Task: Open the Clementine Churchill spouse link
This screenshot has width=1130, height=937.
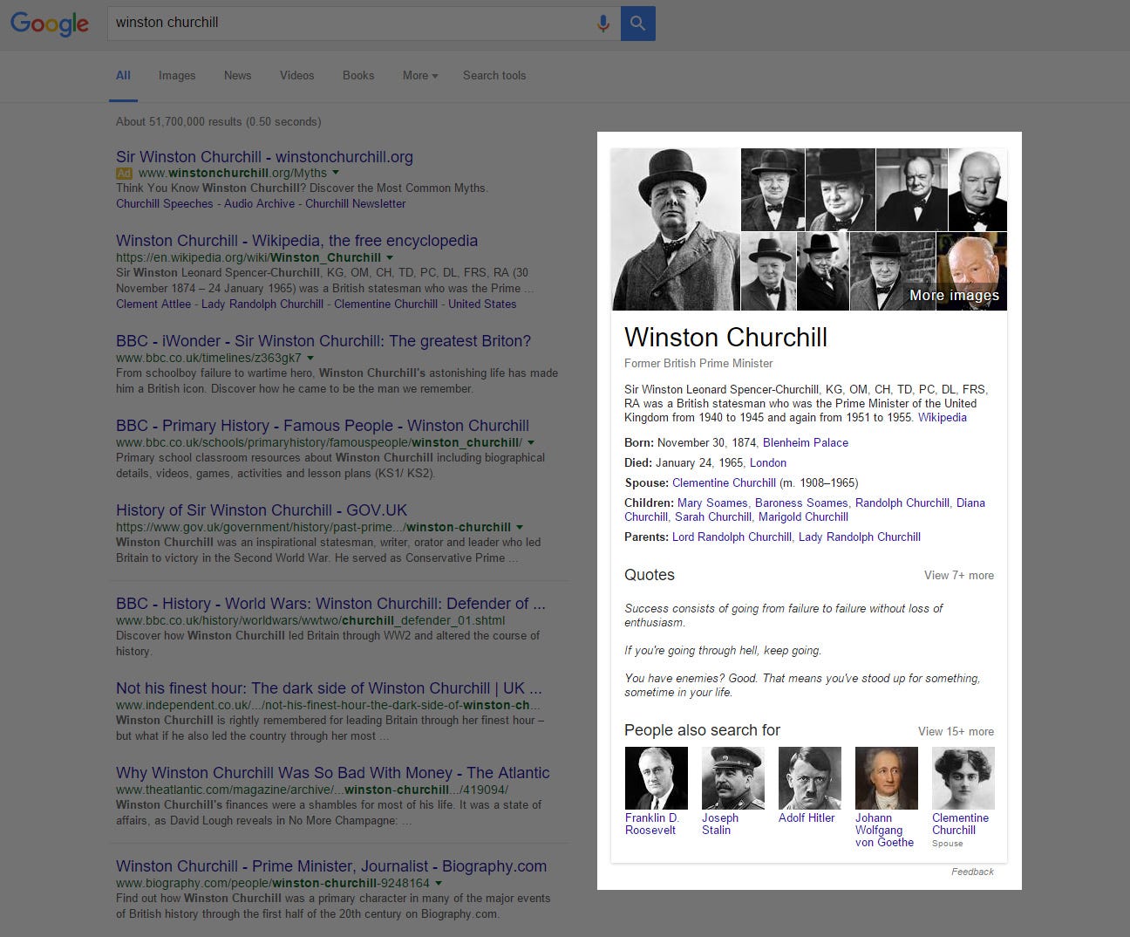Action: pyautogui.click(x=724, y=482)
